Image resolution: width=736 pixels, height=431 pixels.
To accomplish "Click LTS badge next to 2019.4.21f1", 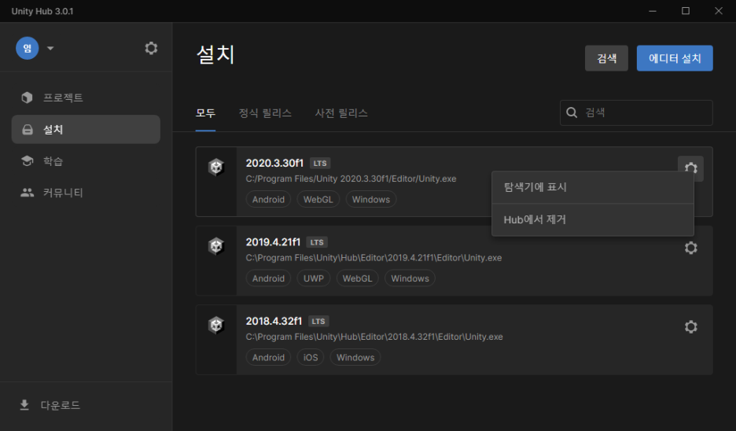I will click(x=317, y=242).
